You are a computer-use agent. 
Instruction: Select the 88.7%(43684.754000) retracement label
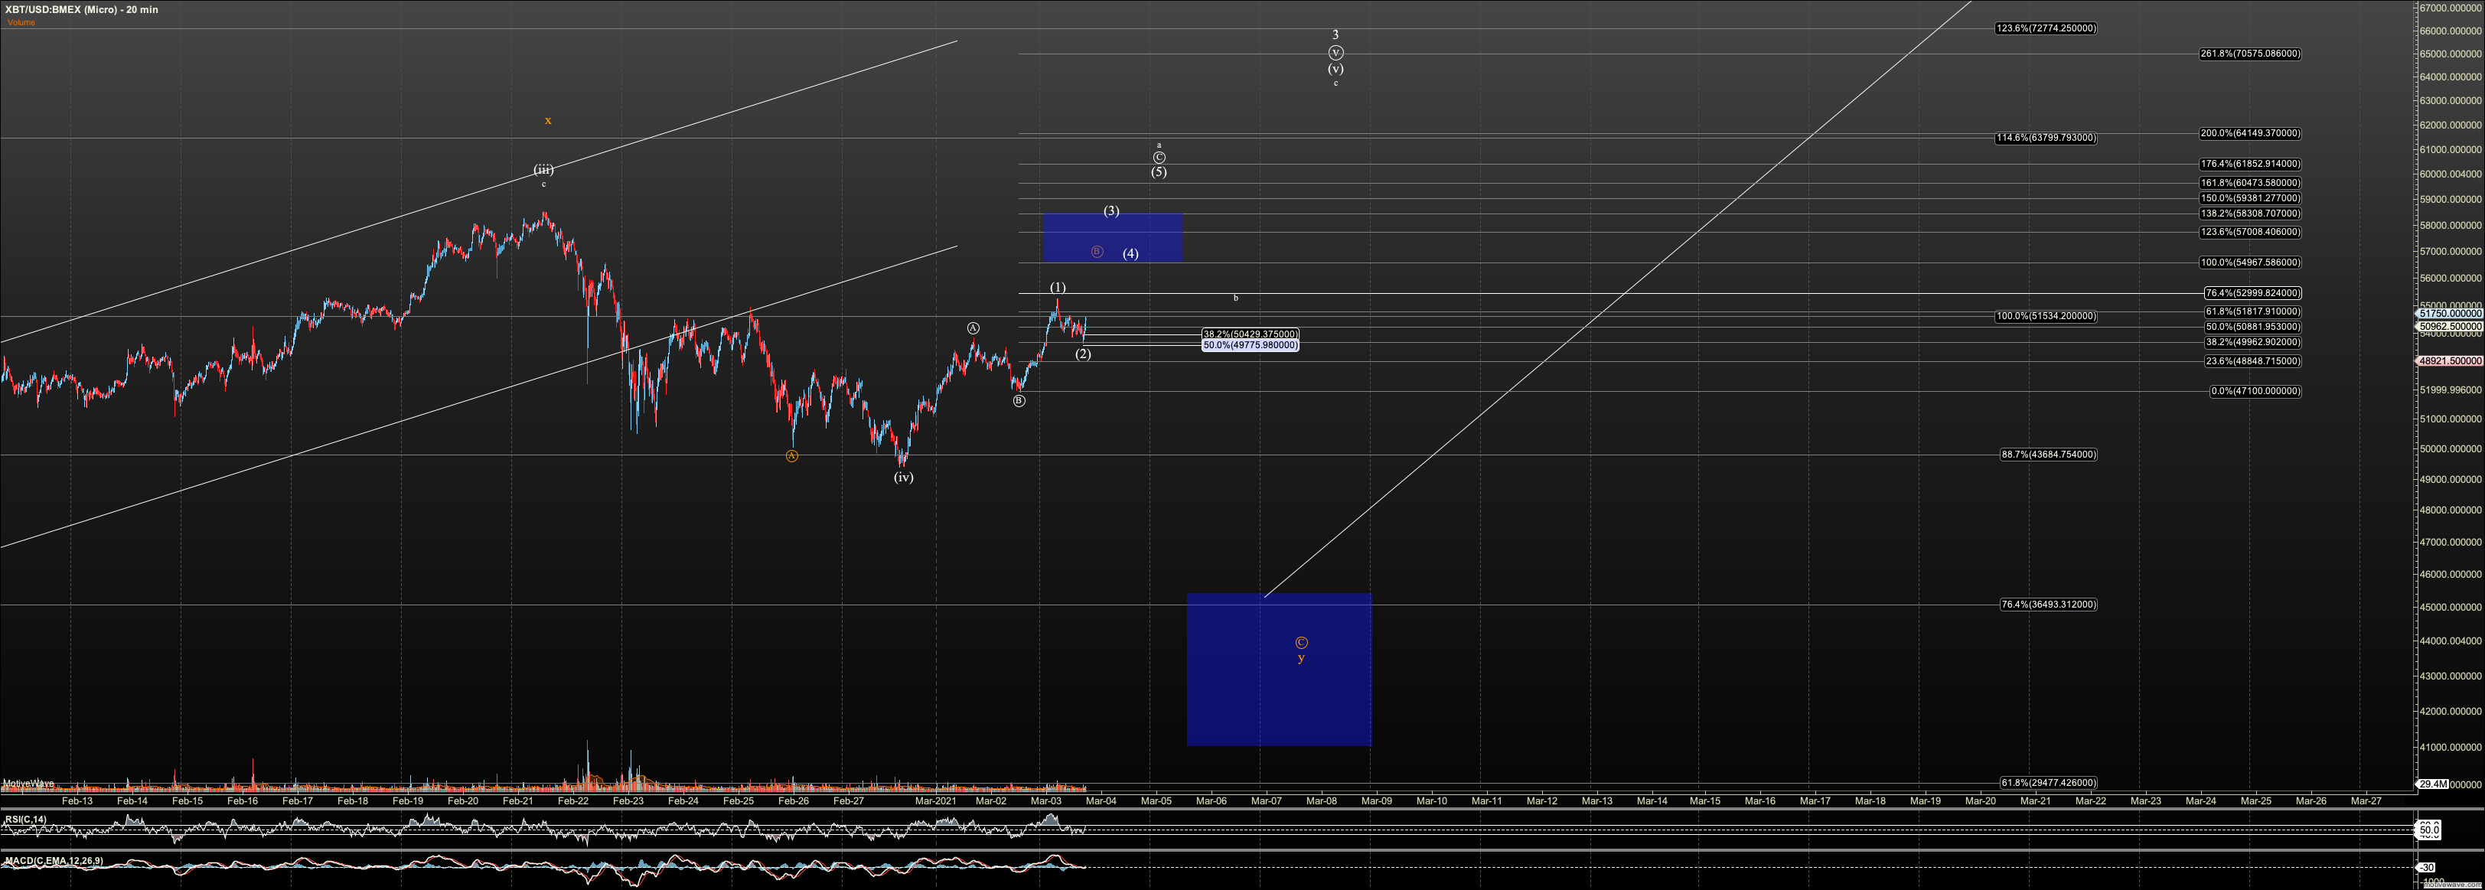tap(2048, 454)
